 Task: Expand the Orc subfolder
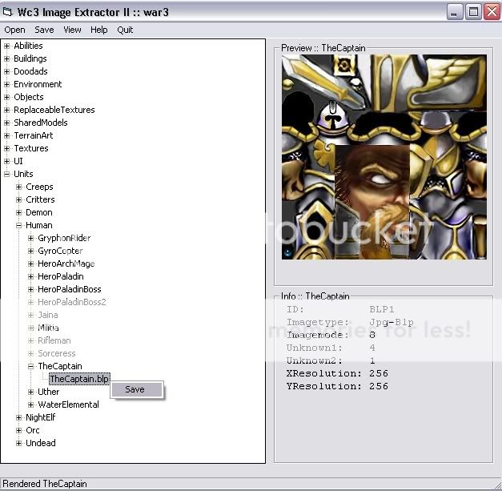tap(19, 430)
